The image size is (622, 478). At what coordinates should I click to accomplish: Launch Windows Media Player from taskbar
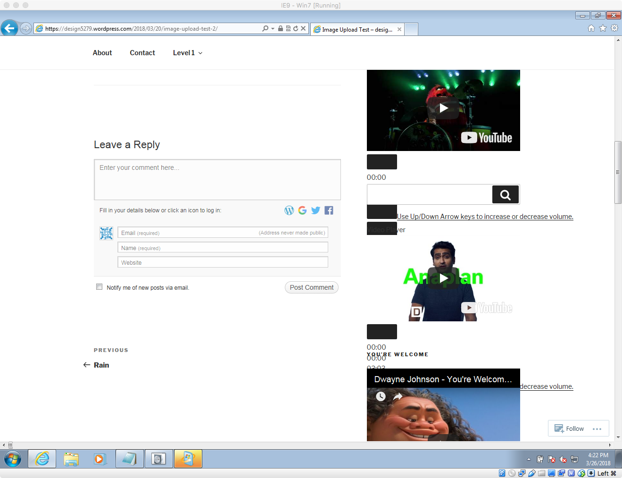(x=100, y=459)
